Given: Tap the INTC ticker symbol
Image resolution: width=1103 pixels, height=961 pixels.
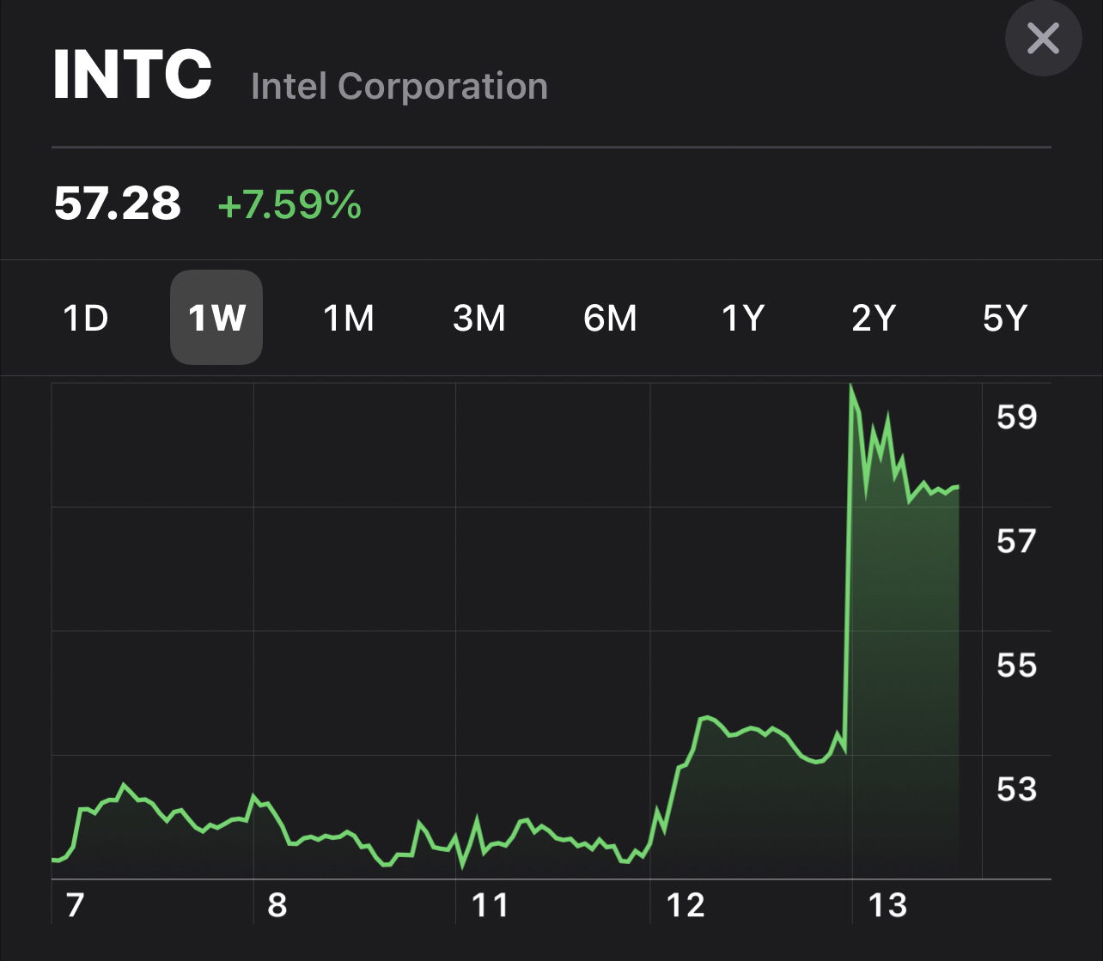Looking at the screenshot, I should click(132, 76).
